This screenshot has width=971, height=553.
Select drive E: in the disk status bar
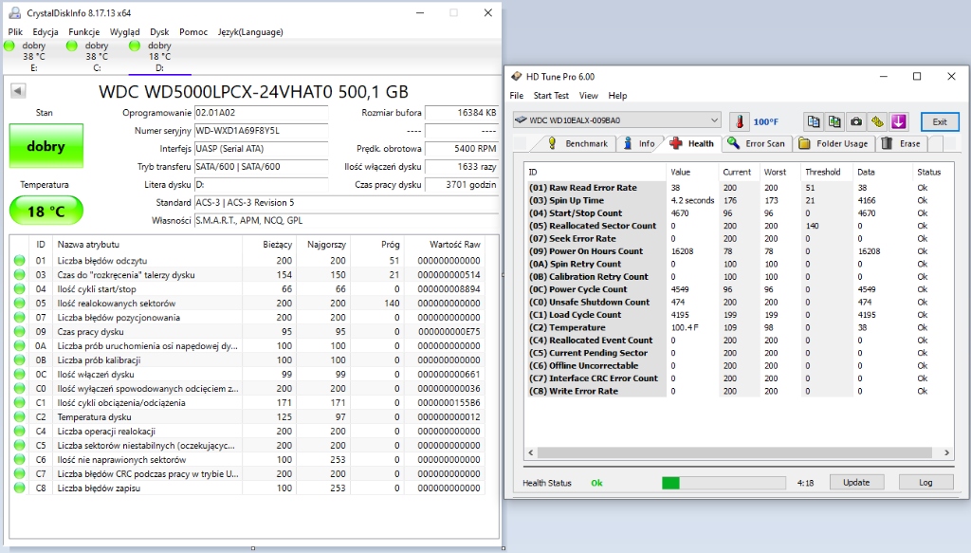34,56
